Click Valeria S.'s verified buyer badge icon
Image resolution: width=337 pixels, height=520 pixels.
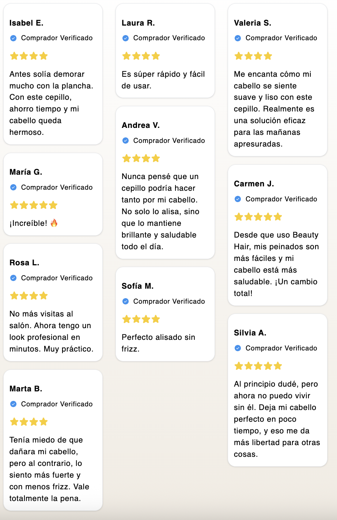tap(238, 38)
